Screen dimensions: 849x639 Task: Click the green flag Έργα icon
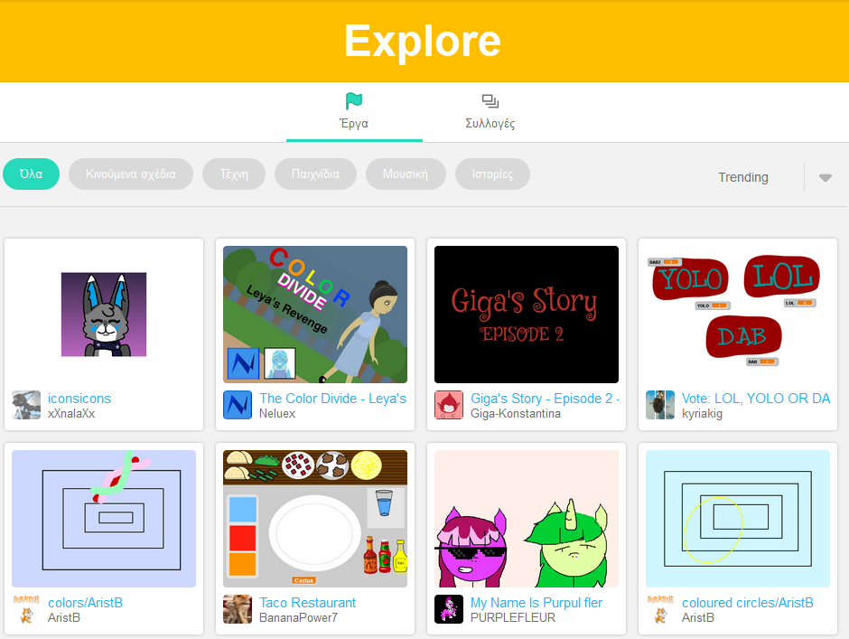point(354,101)
